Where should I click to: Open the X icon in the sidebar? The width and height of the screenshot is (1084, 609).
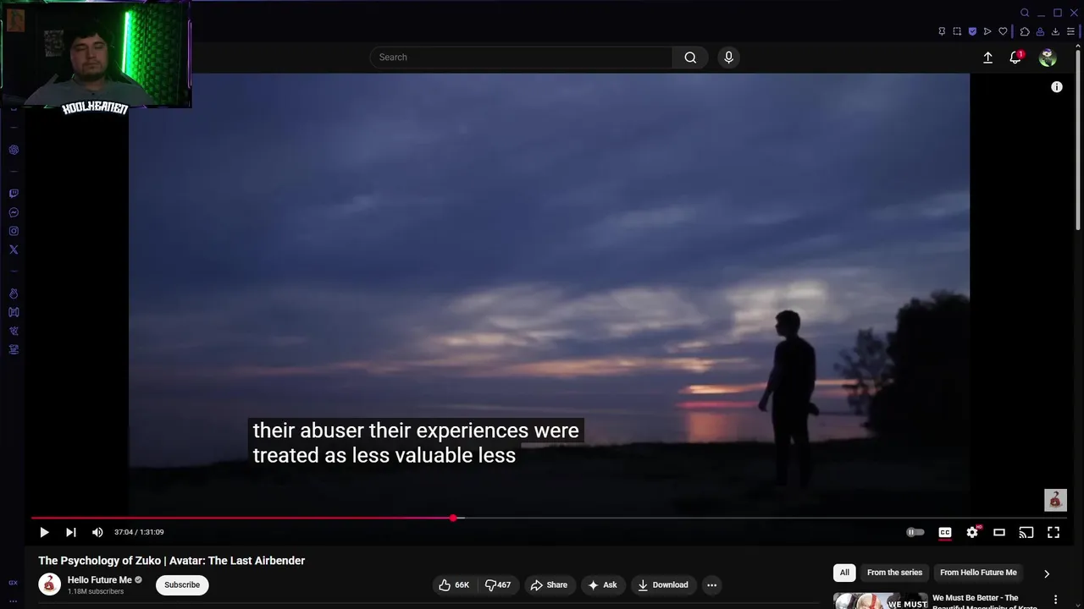click(x=14, y=250)
